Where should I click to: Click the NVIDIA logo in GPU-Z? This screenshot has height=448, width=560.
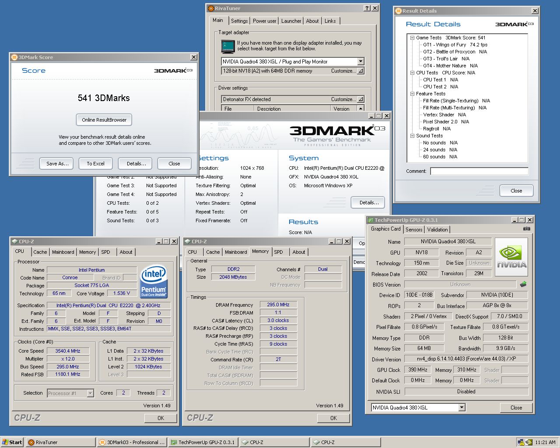(511, 257)
